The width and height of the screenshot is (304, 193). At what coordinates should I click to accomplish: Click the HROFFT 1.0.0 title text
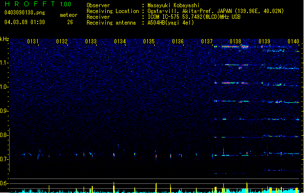click(38, 4)
